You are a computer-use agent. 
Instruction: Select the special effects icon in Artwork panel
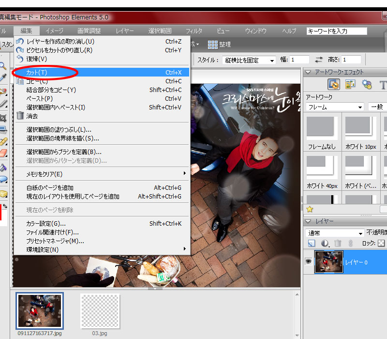(367, 84)
